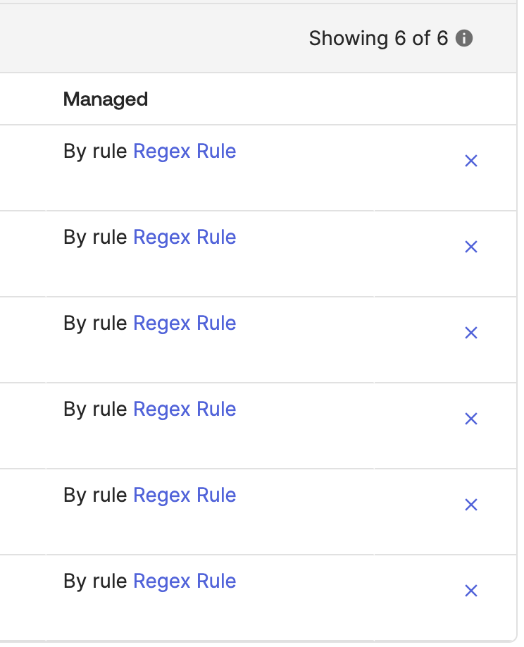Click the X icon in the third row
This screenshot has height=647, width=524.
pyautogui.click(x=471, y=333)
